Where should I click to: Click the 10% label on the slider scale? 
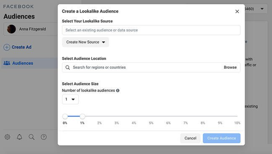[237, 123]
